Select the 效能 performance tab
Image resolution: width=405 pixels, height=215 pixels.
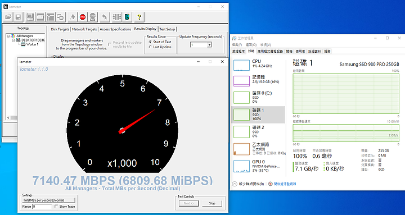(251, 51)
